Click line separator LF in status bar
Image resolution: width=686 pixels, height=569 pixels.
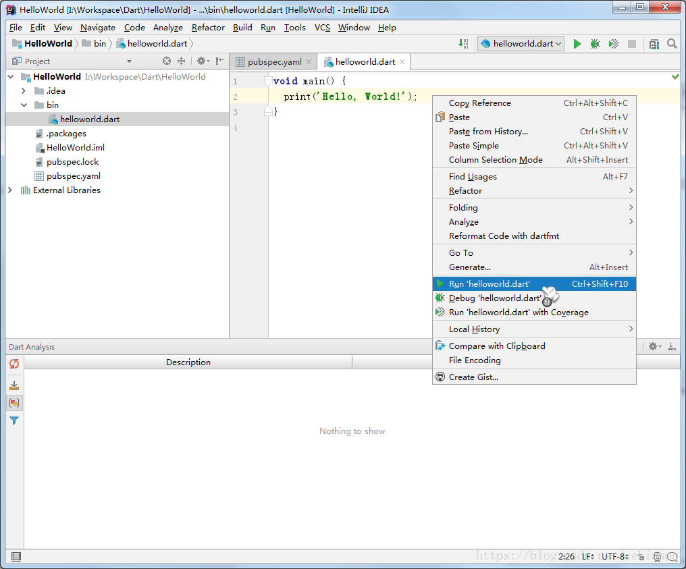(587, 557)
